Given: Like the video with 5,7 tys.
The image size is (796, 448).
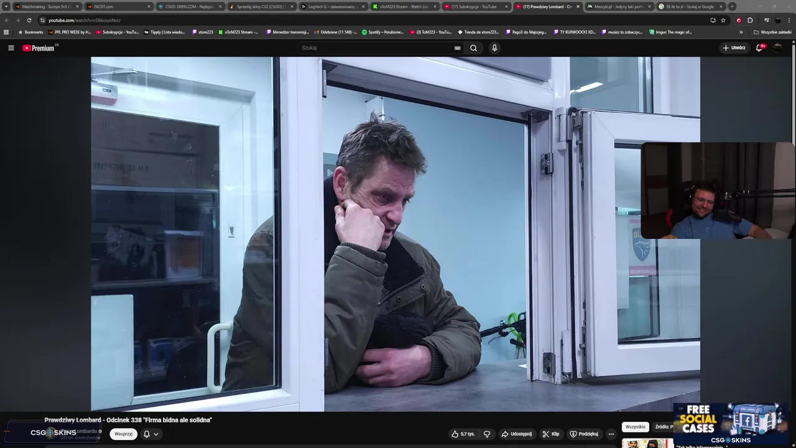Looking at the screenshot, I should coord(463,434).
